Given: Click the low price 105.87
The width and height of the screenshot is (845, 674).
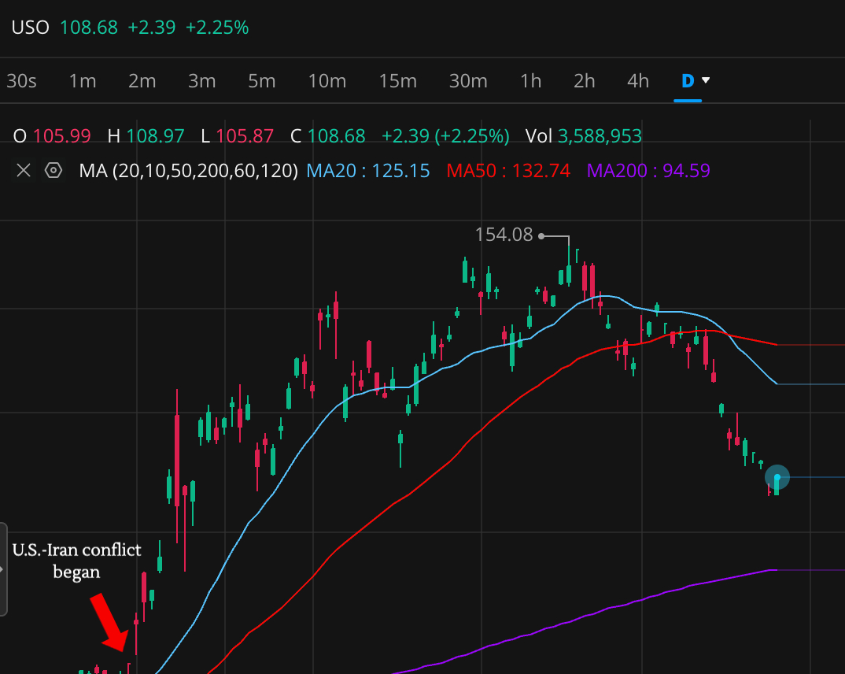Looking at the screenshot, I should tap(245, 136).
